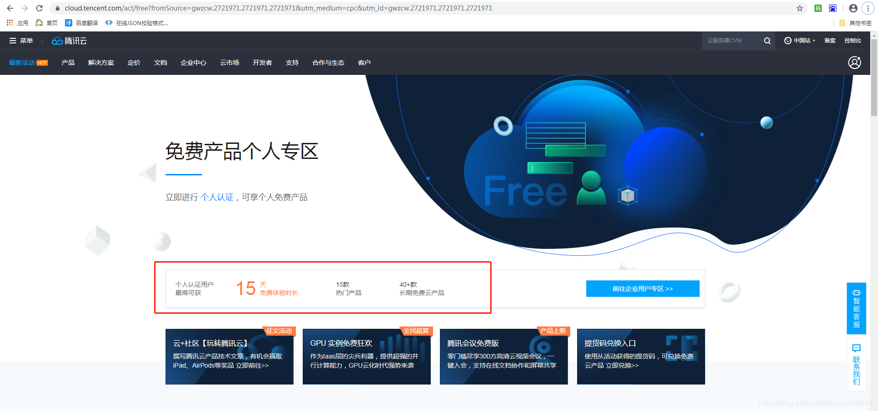Click the search magnifier icon
The height and width of the screenshot is (411, 878).
pos(767,41)
